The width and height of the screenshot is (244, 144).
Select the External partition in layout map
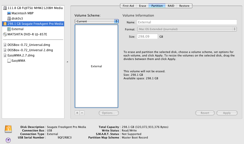click(x=96, y=66)
